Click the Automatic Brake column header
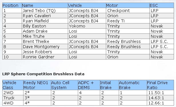 click(x=133, y=85)
